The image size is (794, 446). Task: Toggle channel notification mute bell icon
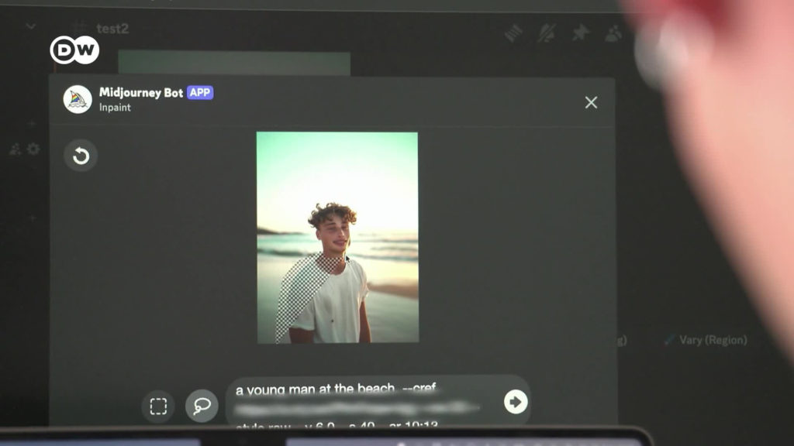[547, 33]
